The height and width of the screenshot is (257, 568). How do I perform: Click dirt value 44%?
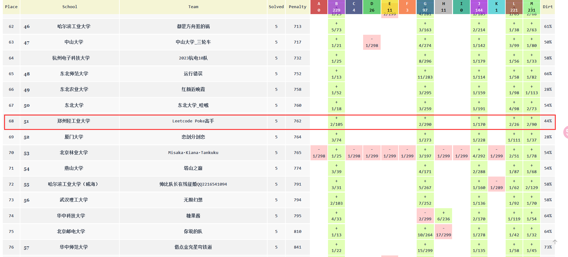point(548,121)
